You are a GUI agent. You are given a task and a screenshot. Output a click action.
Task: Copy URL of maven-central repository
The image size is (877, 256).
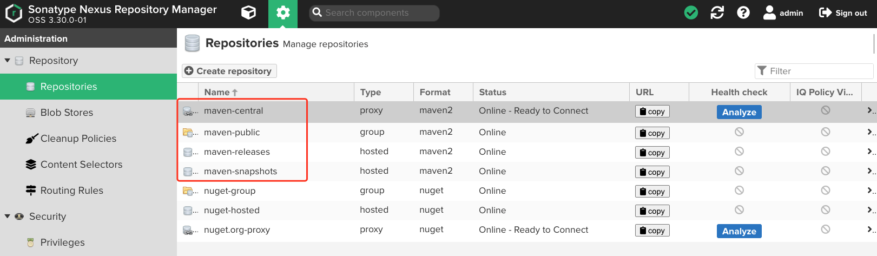pos(652,111)
